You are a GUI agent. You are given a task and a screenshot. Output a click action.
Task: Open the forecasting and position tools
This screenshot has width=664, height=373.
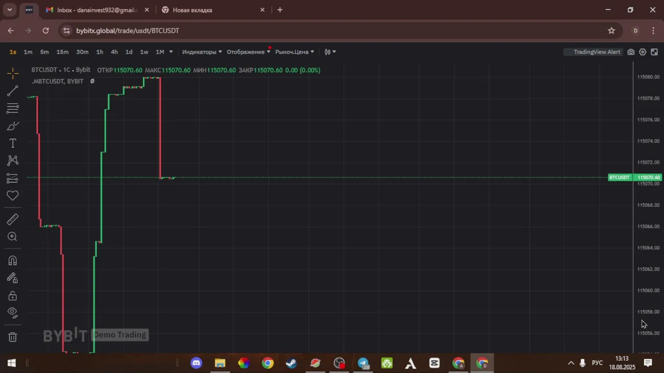[x=13, y=178]
